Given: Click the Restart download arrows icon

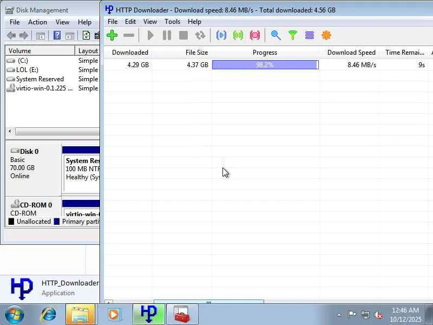Looking at the screenshot, I should point(200,35).
